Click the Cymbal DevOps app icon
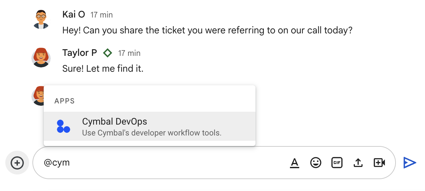The width and height of the screenshot is (425, 191). pos(63,127)
